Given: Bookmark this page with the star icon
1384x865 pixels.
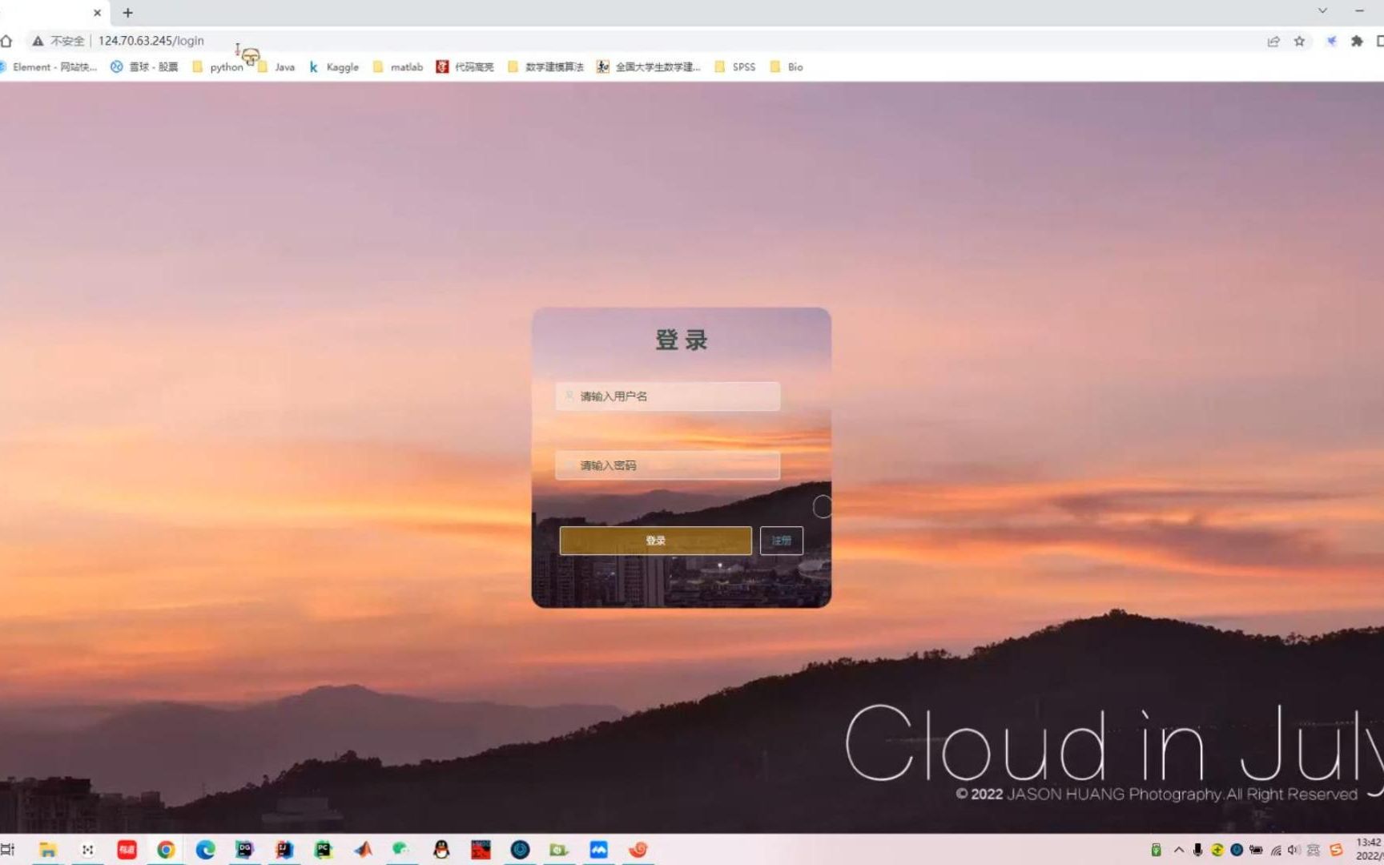Looking at the screenshot, I should (1299, 41).
